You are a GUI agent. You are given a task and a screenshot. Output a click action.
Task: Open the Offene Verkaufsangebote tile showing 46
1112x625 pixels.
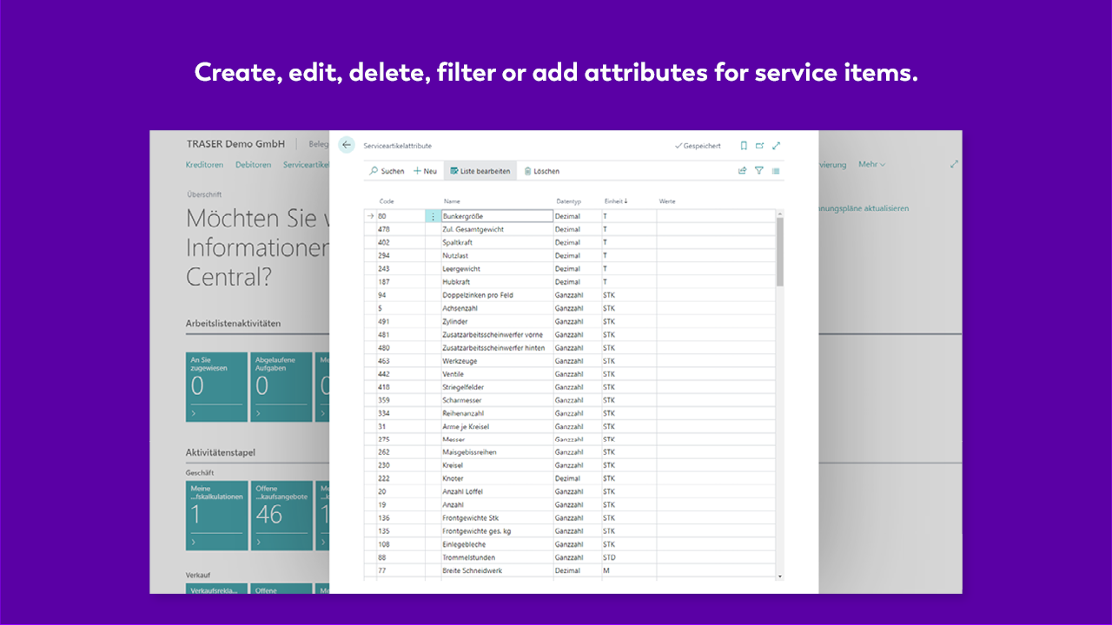[x=281, y=516]
